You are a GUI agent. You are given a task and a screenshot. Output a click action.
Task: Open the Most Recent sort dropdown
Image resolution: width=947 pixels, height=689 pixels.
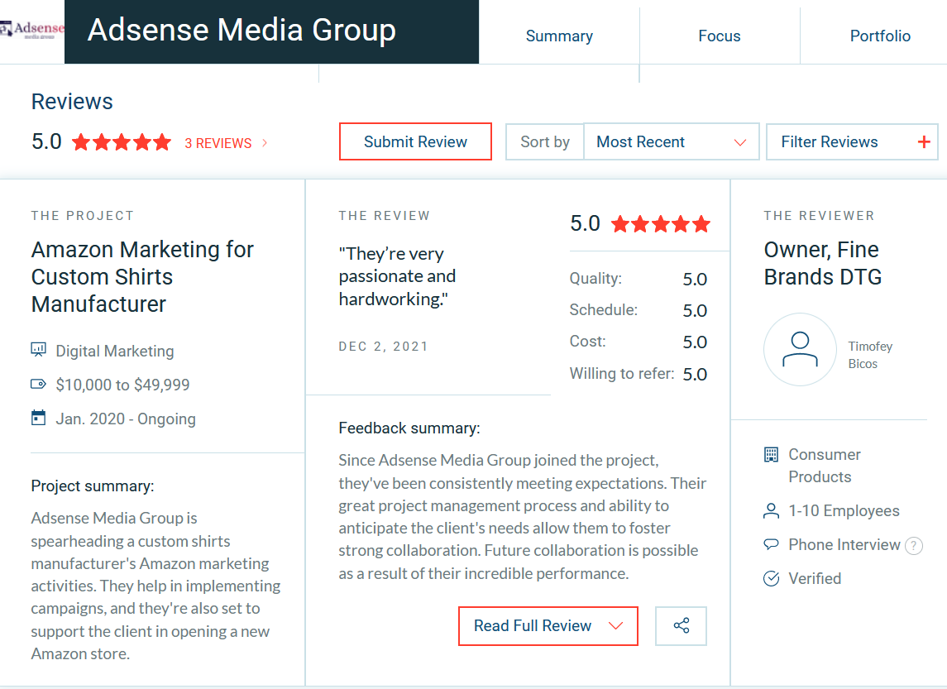[x=671, y=142]
